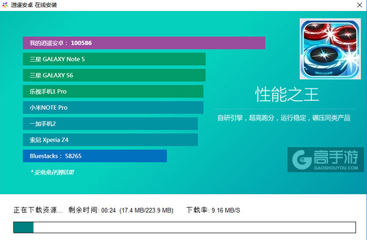Select the 乐视手机1 Pro bar
Image resolution: width=367 pixels, height=240 pixels.
point(113,92)
